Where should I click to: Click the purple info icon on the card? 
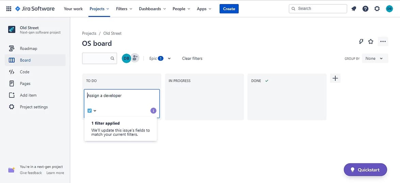pyautogui.click(x=153, y=111)
